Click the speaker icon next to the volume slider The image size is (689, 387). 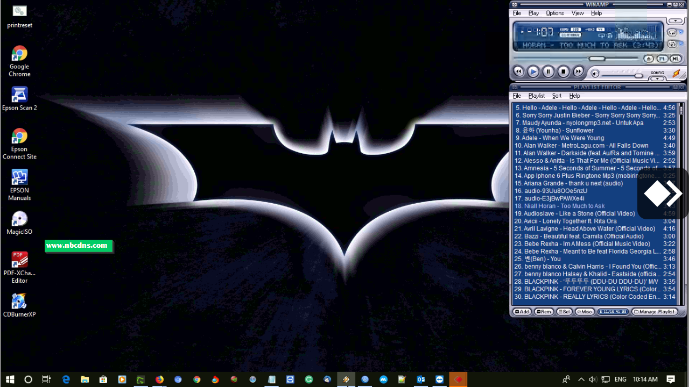coord(595,74)
